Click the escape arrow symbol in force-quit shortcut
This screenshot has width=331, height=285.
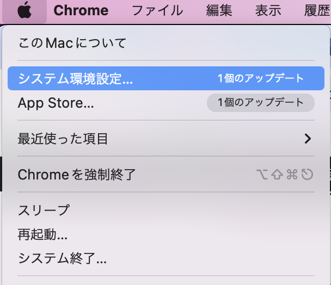pos(307,175)
